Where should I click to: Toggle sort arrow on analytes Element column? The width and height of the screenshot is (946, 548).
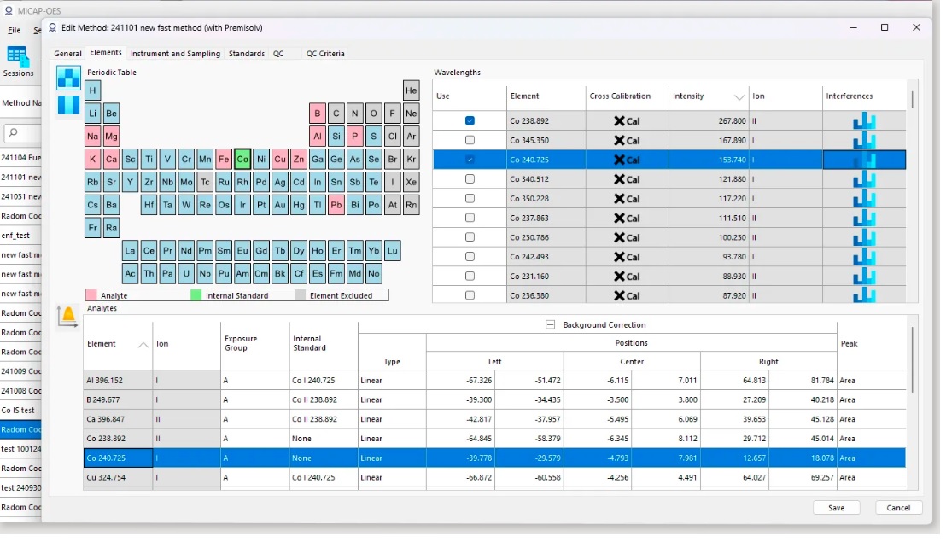point(143,345)
